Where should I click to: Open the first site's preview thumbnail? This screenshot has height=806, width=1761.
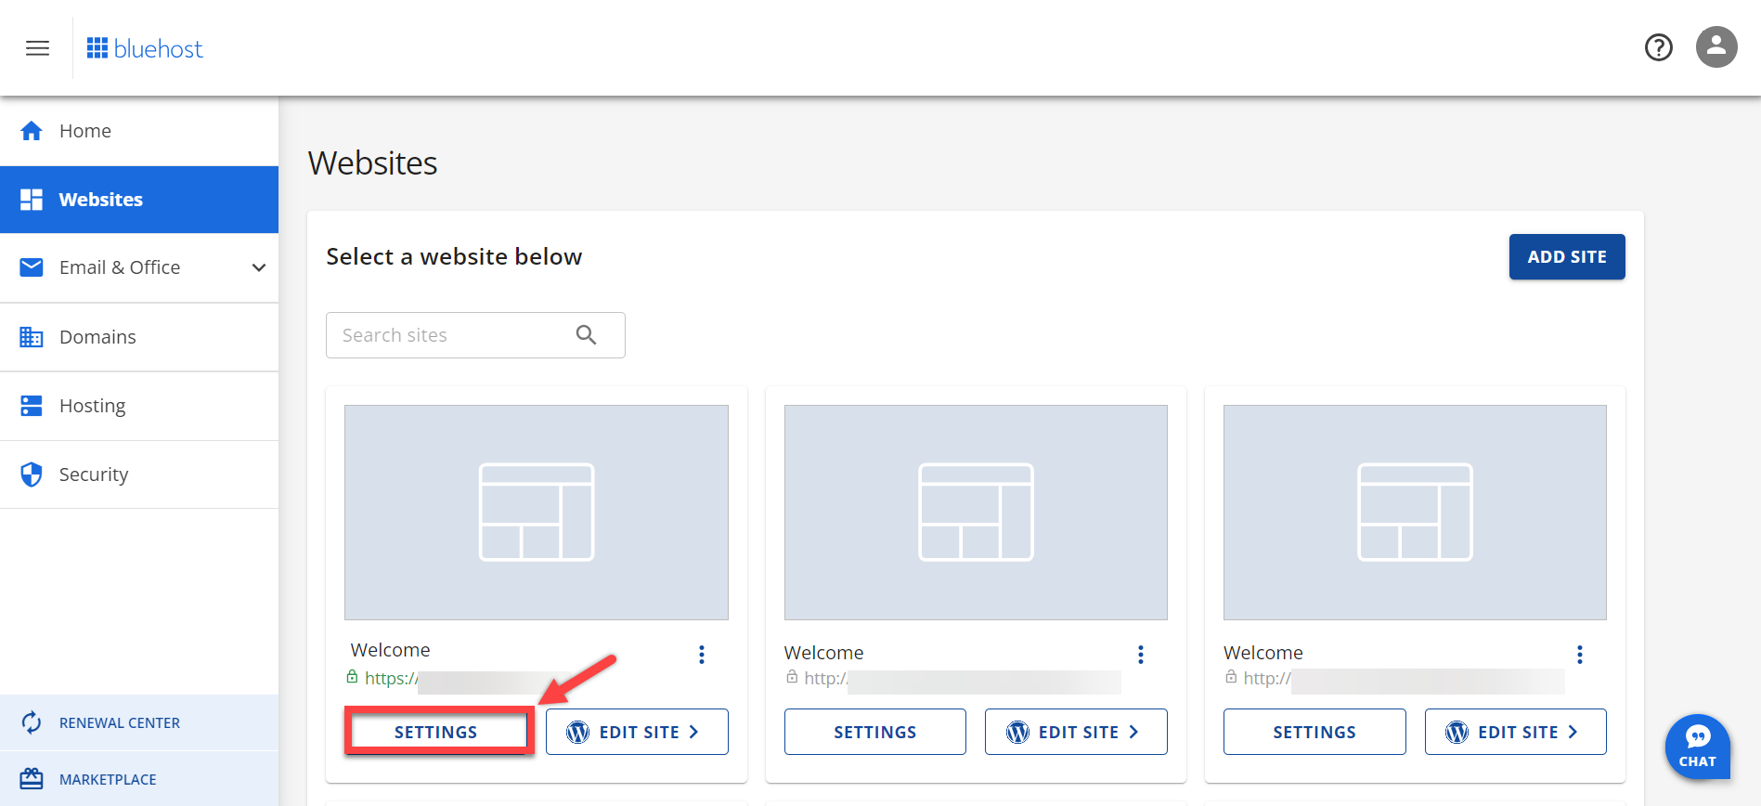click(537, 513)
